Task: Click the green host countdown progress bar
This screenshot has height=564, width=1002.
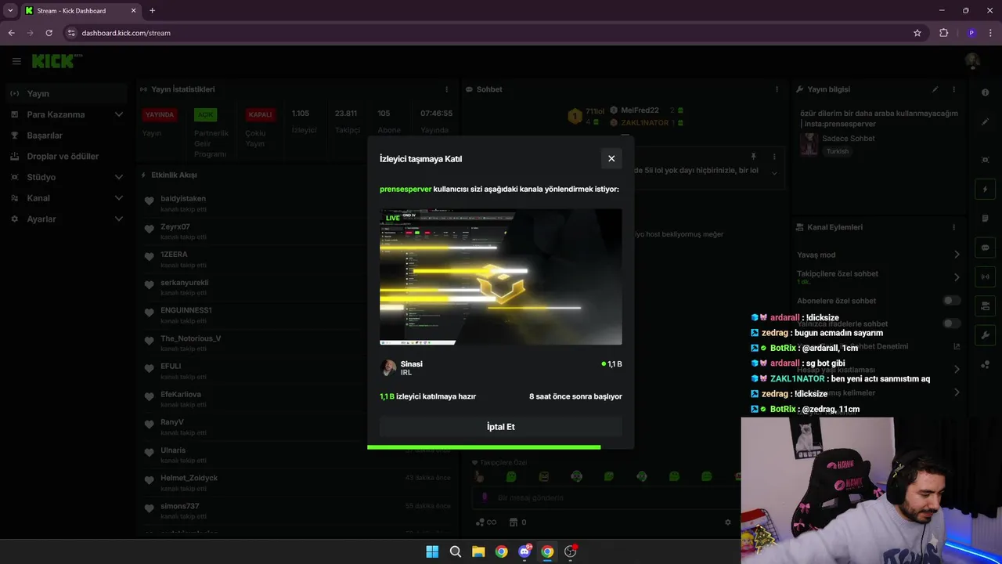Action: pos(484,447)
